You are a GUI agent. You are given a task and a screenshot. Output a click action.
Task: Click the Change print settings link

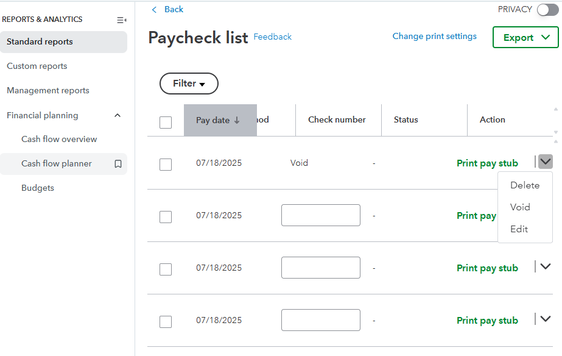434,37
